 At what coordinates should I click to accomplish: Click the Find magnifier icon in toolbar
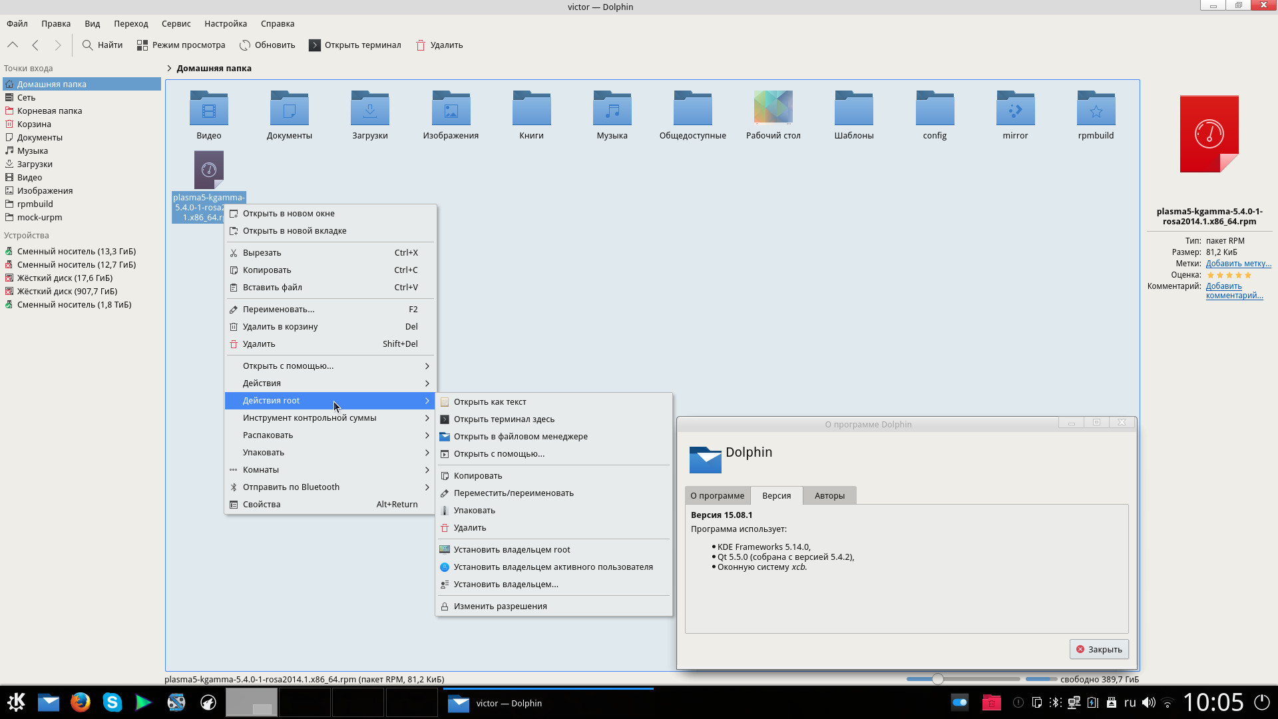87,45
